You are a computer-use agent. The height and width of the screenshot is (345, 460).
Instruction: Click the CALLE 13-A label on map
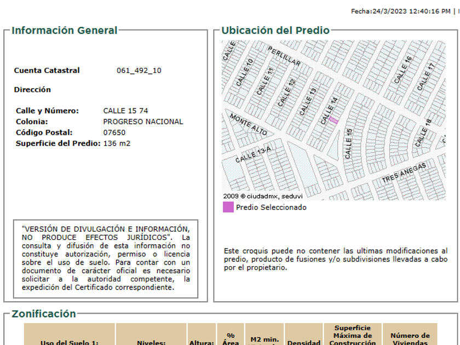pos(253,154)
